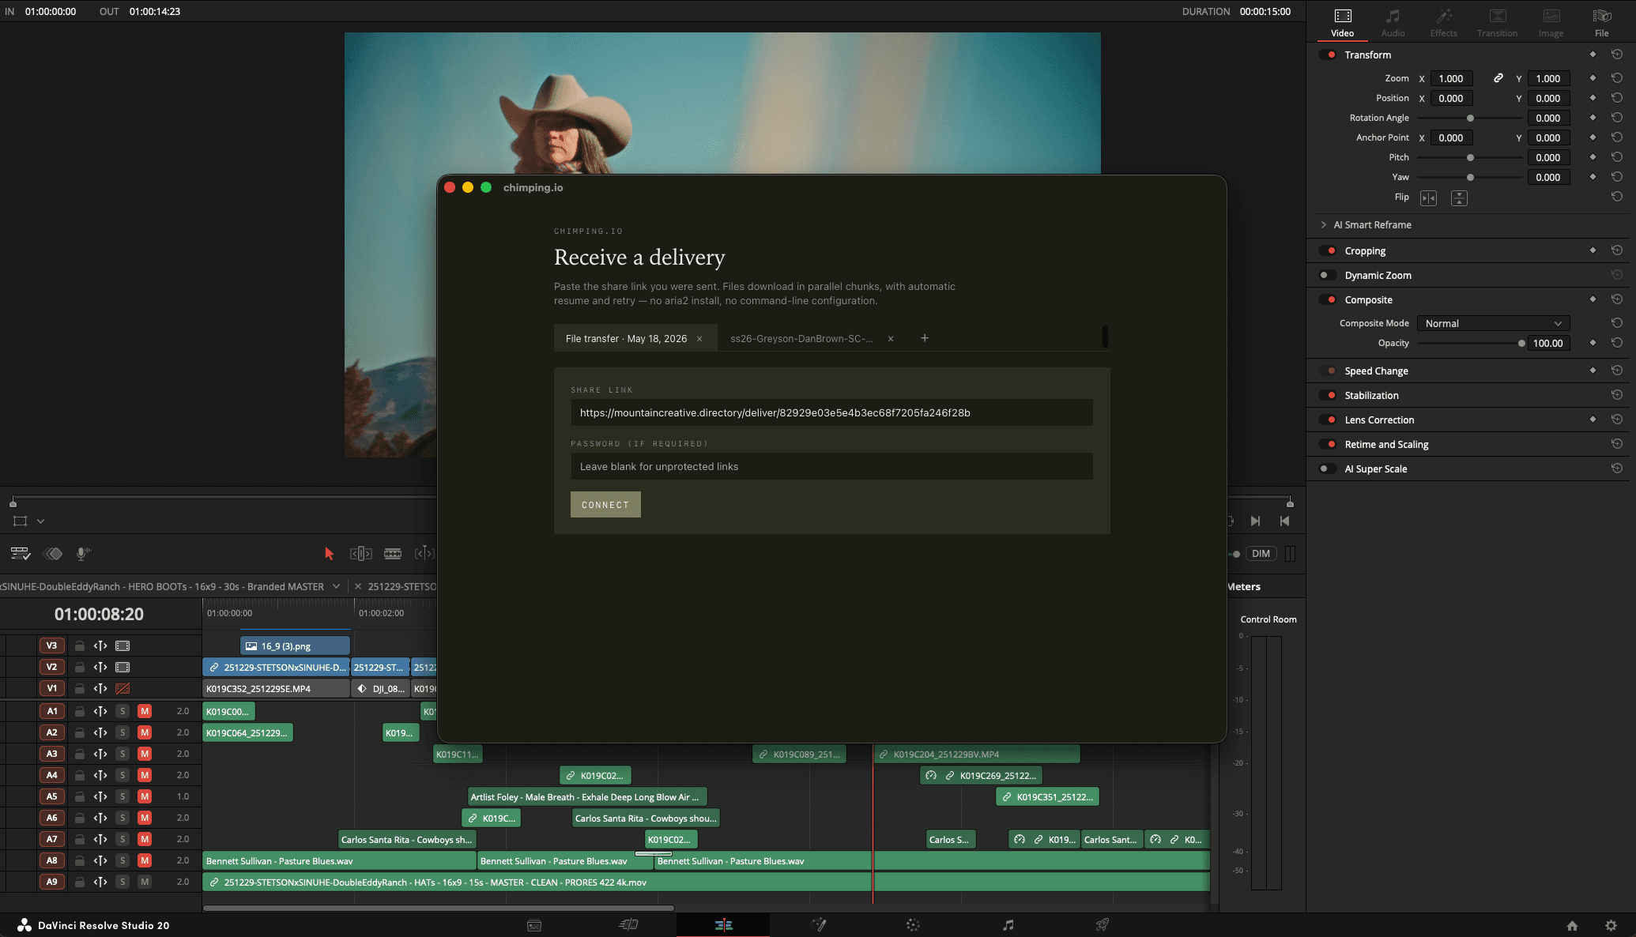Click flip vertical icon

(1459, 198)
